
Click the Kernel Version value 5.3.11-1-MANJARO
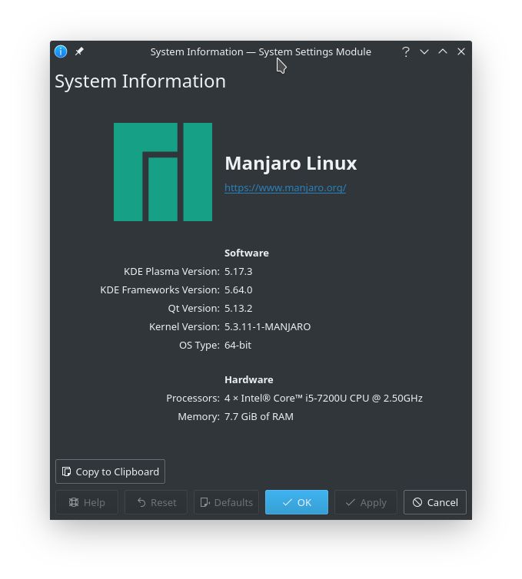(x=268, y=326)
